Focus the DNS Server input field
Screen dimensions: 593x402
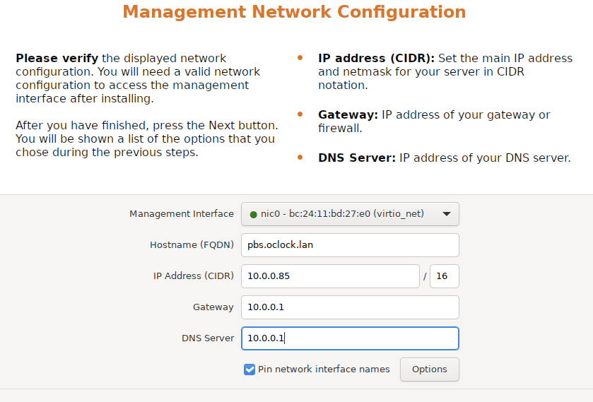350,338
